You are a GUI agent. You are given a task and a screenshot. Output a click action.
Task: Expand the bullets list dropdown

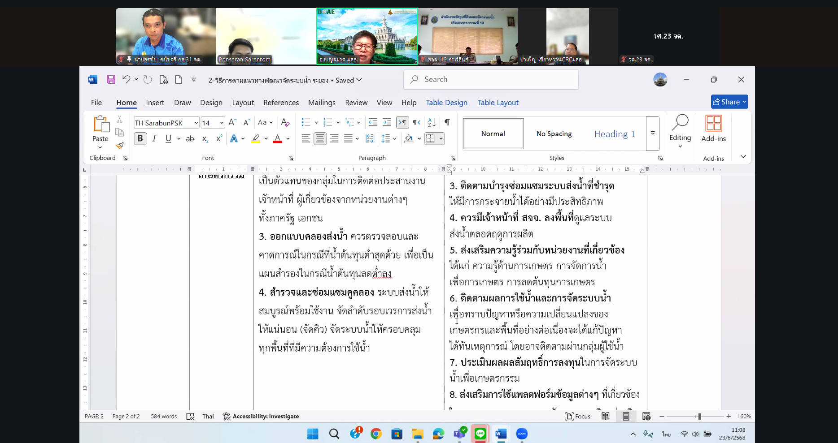[316, 122]
